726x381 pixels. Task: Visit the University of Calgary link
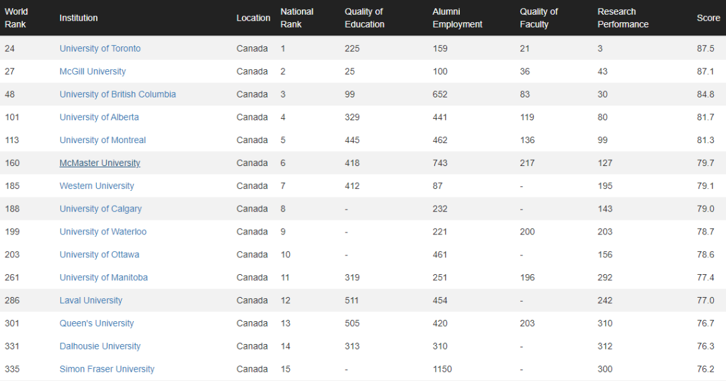pos(100,208)
